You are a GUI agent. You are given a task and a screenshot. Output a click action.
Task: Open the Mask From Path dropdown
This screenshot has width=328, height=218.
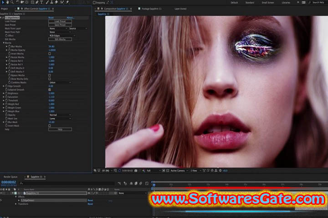(60, 32)
